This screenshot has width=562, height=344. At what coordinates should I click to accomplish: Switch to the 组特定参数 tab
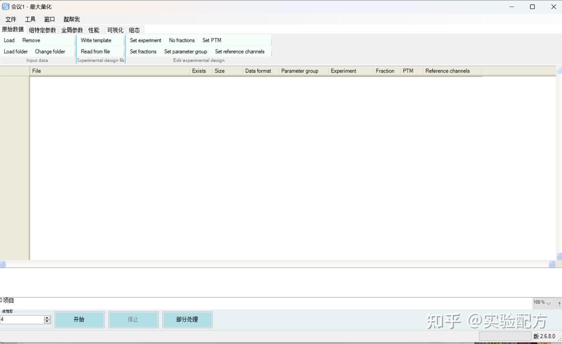click(x=42, y=30)
